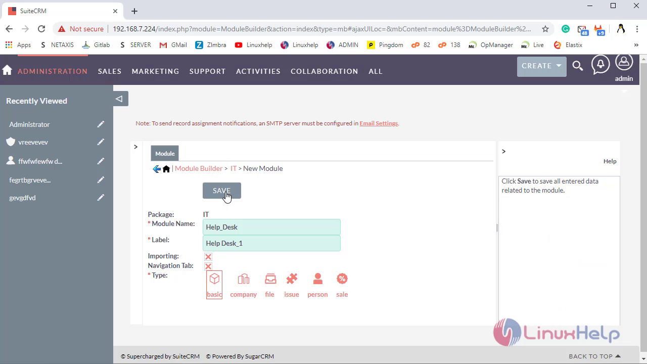
Task: Switch to the SuiteCRM browser tab
Action: (62, 11)
